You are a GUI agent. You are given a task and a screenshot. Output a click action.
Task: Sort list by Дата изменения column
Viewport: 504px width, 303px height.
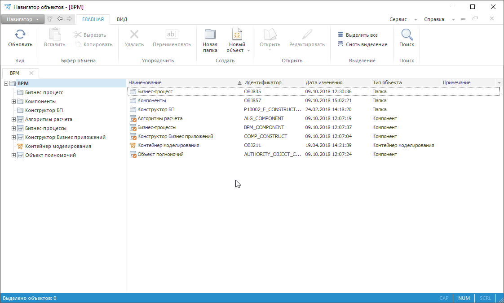click(x=324, y=82)
